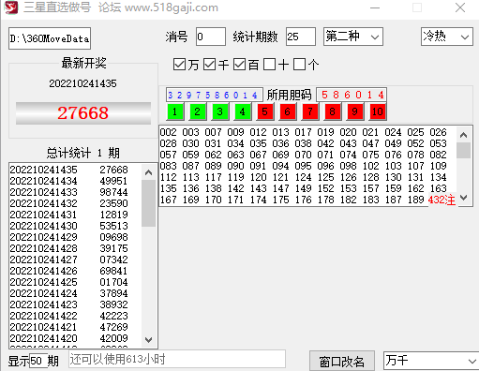479x371 pixels.
Task: Click the 所用胆码 red digits box 586014
Action: point(352,95)
